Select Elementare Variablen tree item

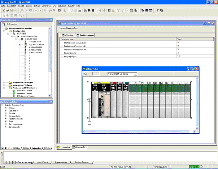25,91
